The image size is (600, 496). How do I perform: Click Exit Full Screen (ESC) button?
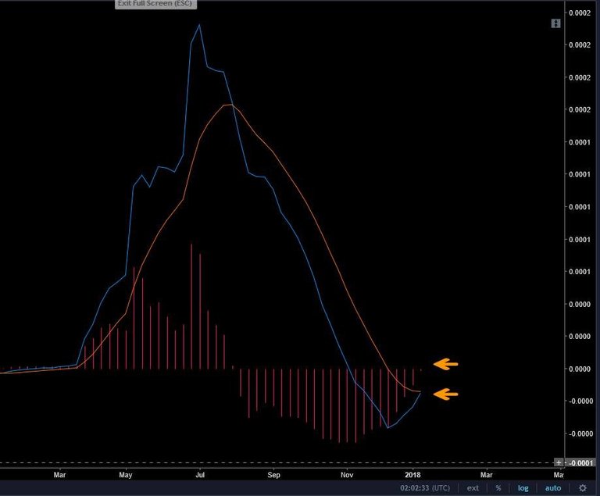[156, 4]
